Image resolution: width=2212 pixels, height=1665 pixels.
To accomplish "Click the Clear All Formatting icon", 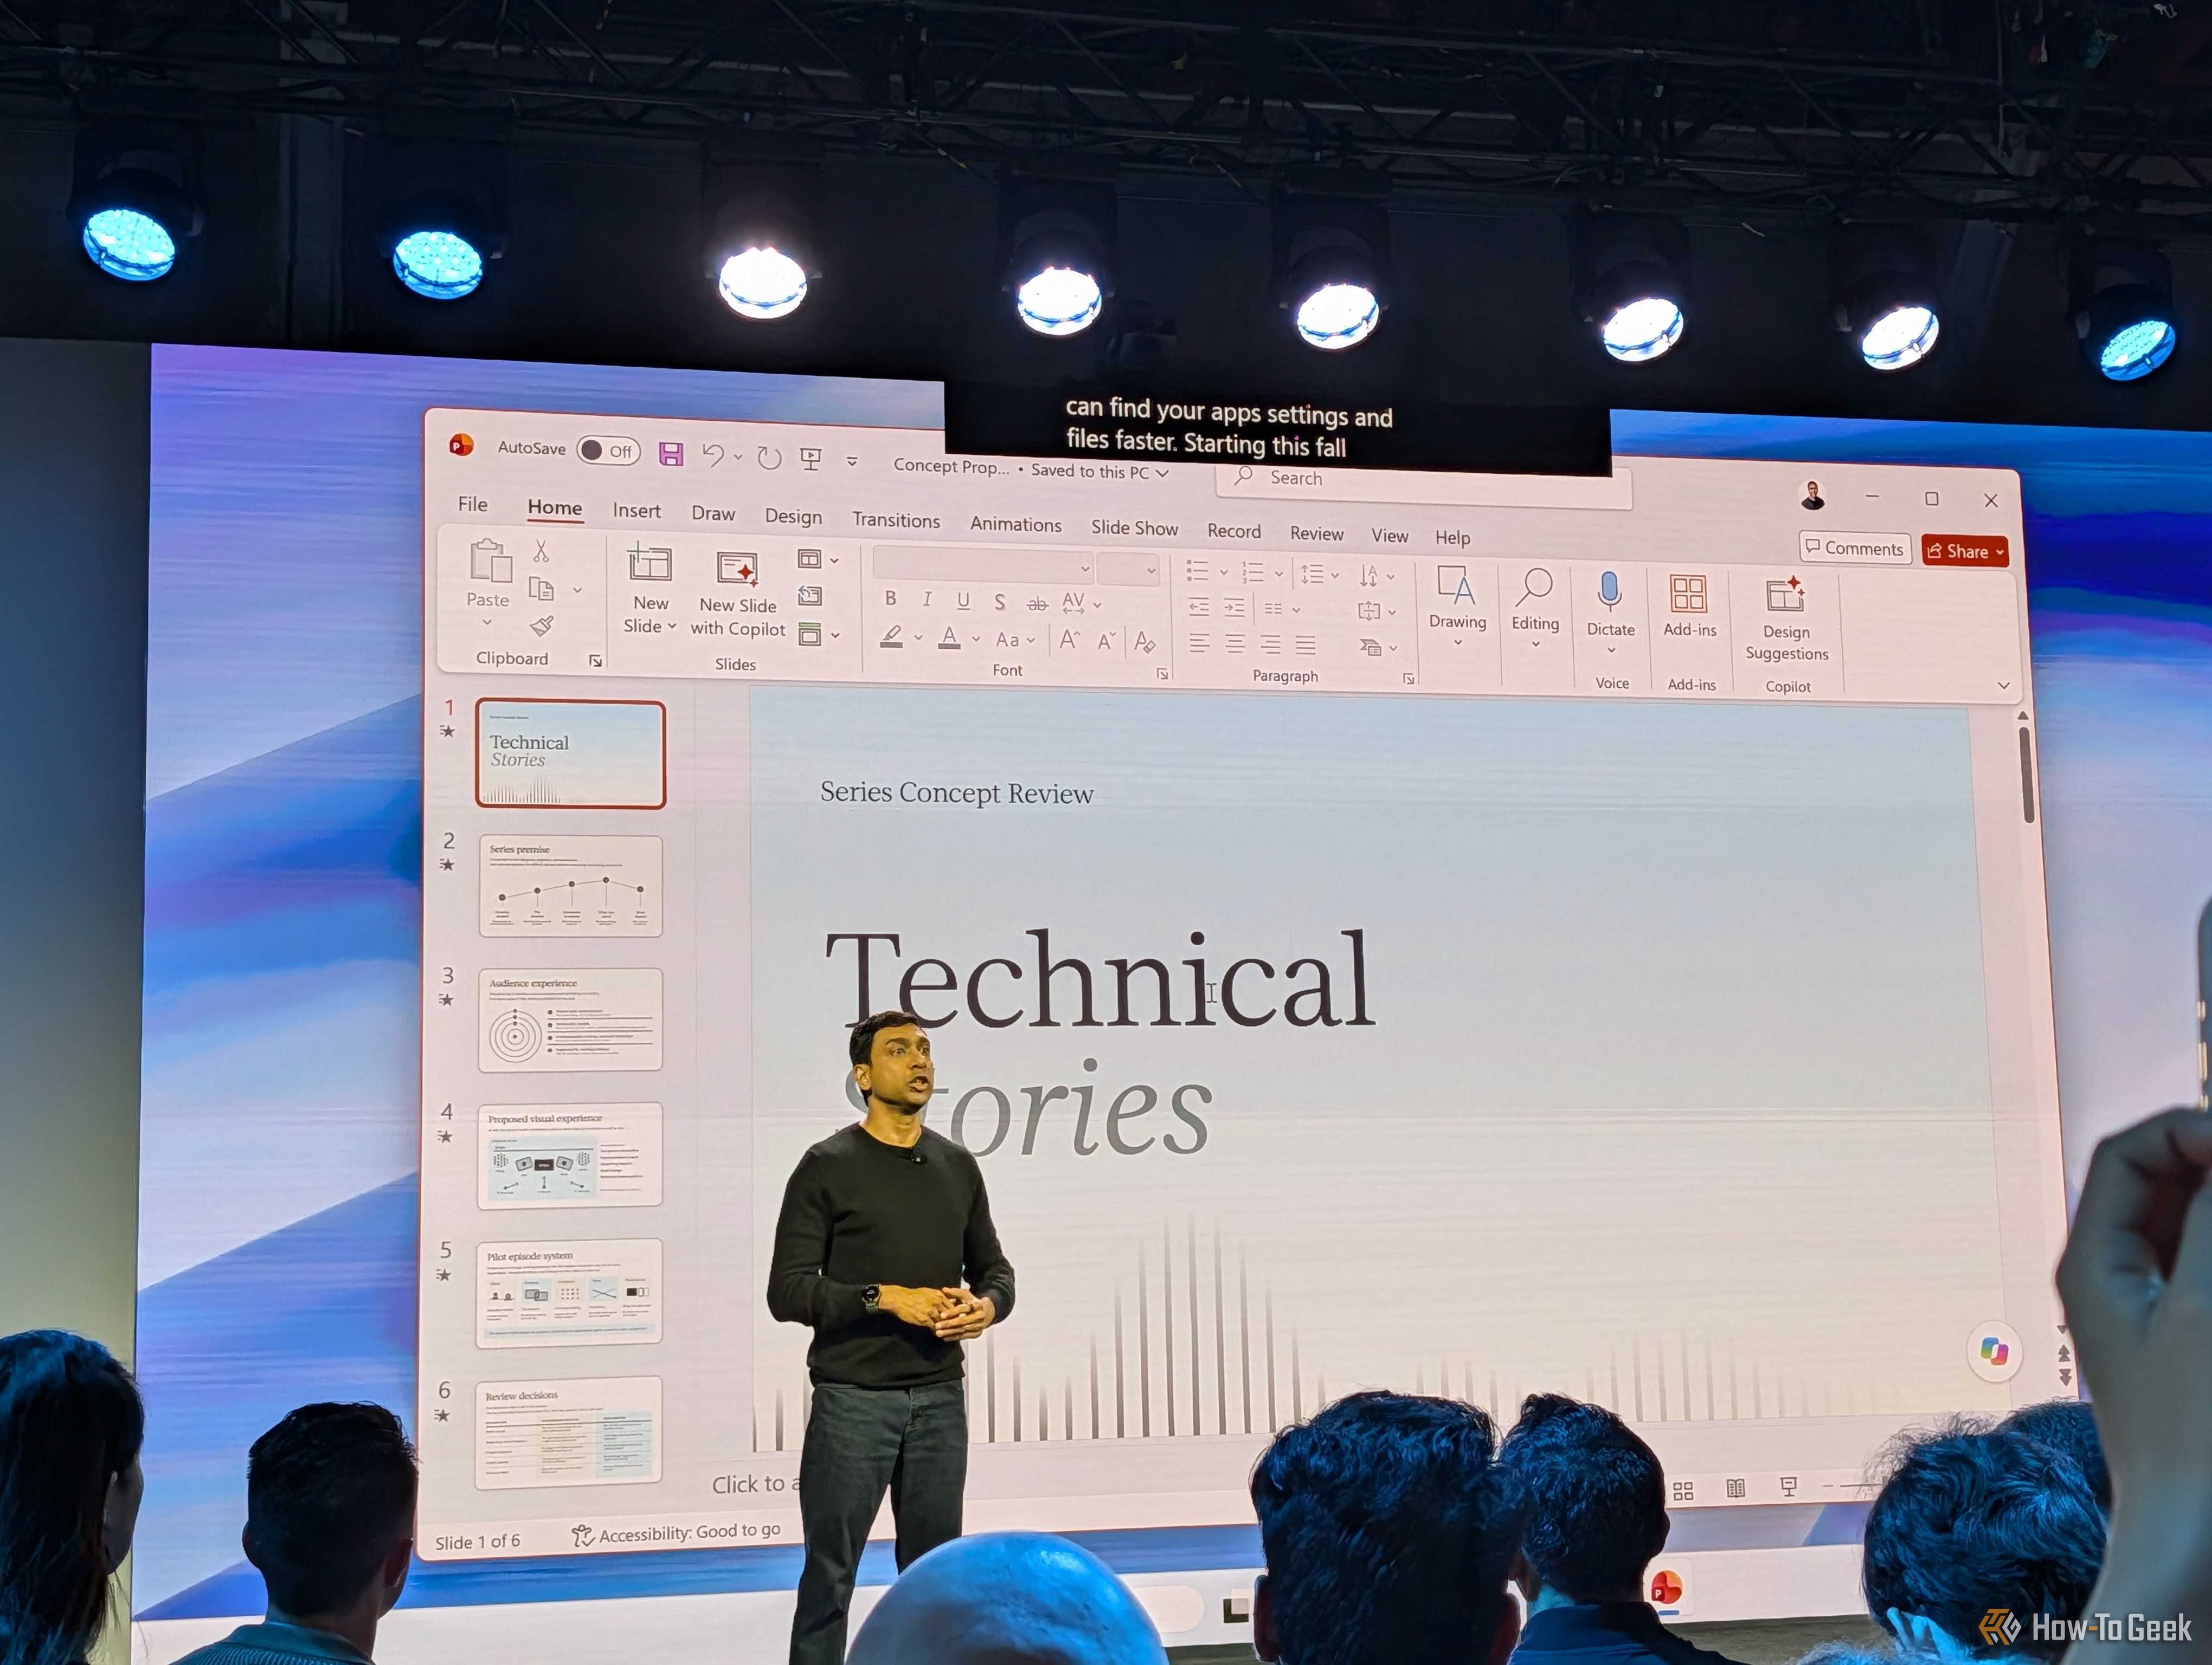I will point(1145,643).
